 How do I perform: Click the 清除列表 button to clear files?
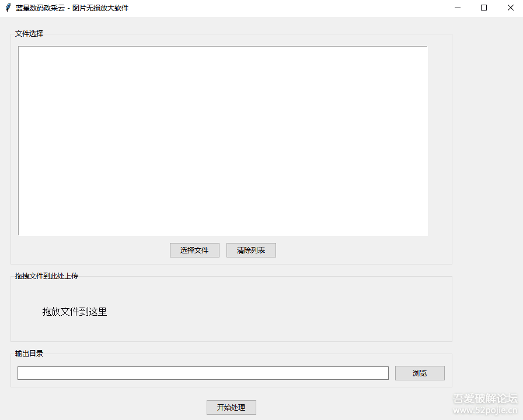(251, 250)
